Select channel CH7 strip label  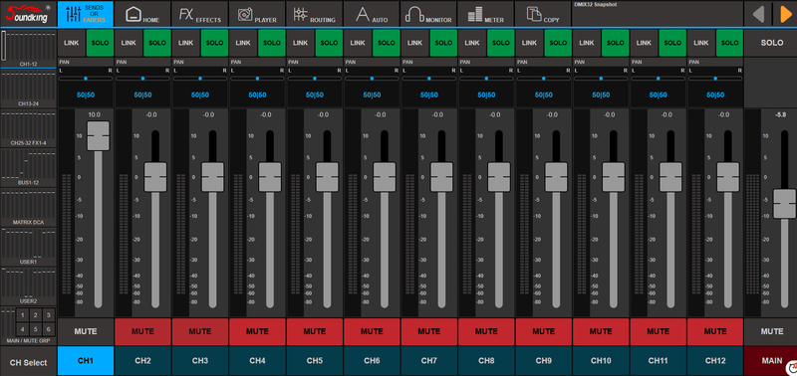coord(428,361)
